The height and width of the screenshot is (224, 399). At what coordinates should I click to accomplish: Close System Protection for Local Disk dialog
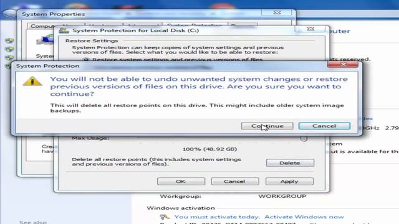tap(310, 29)
